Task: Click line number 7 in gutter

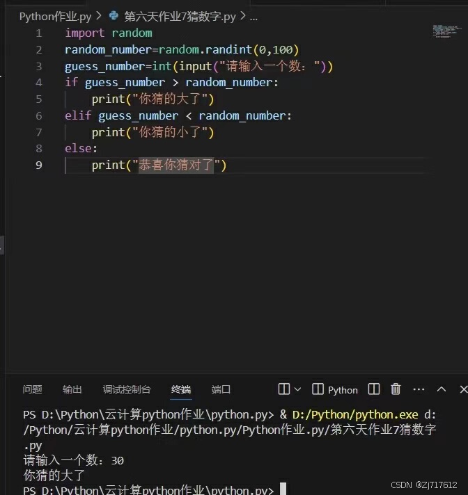Action: pyautogui.click(x=38, y=132)
